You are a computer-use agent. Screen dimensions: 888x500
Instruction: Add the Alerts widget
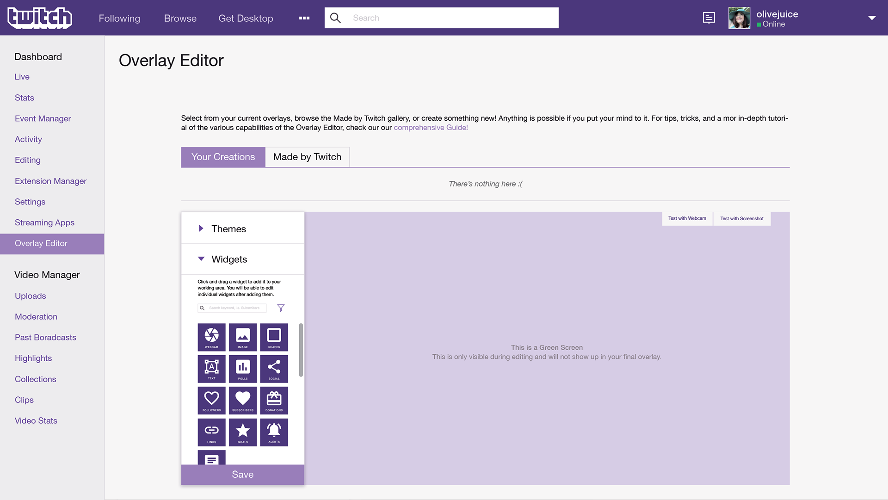click(274, 432)
